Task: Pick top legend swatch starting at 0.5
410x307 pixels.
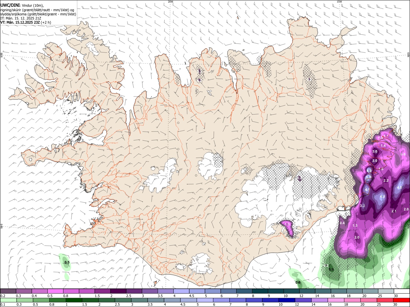Action: [55, 291]
